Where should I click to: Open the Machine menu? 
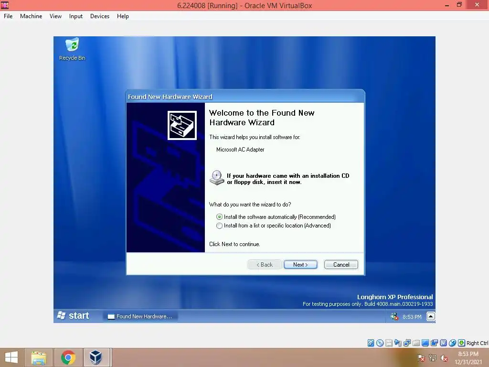click(x=31, y=16)
